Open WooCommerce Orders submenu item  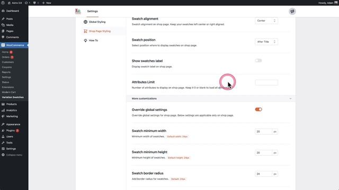click(6, 57)
